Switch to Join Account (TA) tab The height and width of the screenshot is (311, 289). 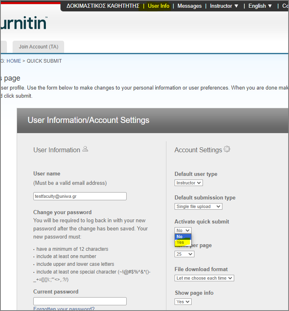click(39, 47)
